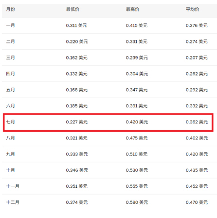217x218 pixels.
Task: Click 0.311 美元 lowest price in January
Action: point(76,25)
